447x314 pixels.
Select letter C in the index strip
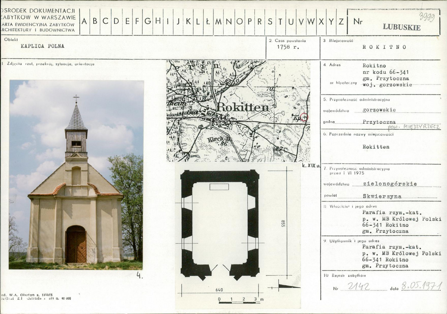pos(106,21)
